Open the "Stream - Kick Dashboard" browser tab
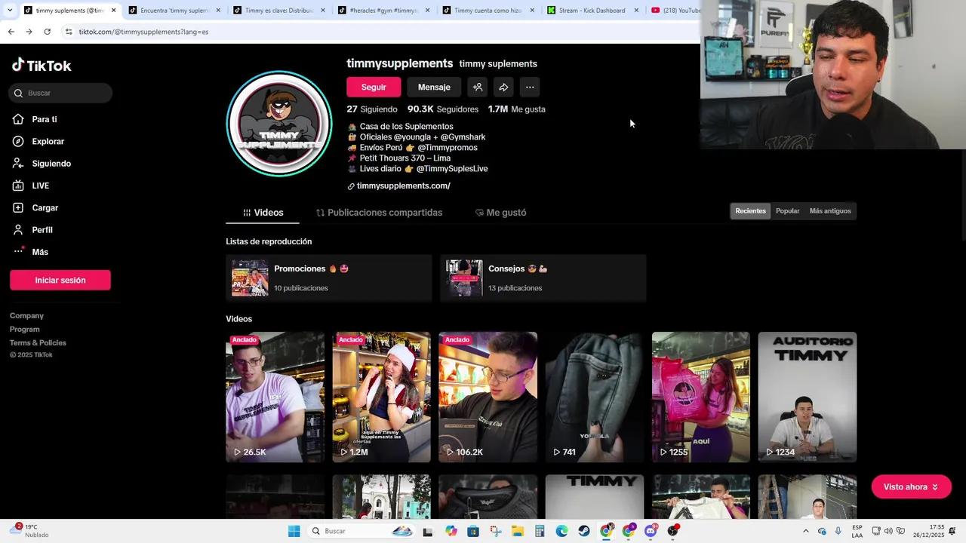 coord(593,10)
